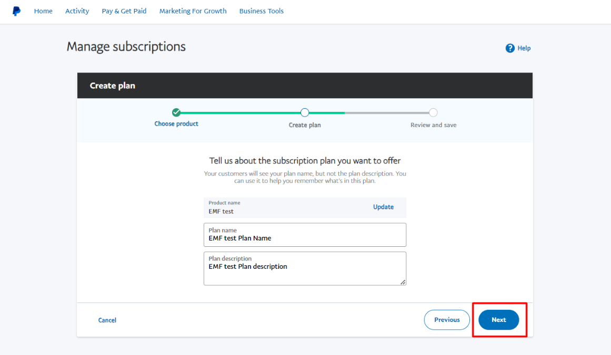Viewport: 611px width, 355px height.
Task: Click the EMF test product name value
Action: 221,212
